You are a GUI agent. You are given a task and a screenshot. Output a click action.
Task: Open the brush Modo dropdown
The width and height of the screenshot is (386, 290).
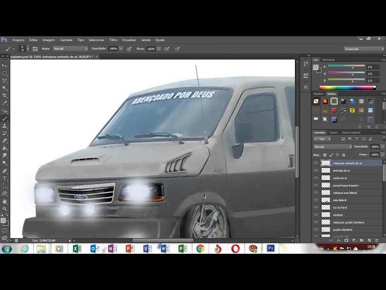coord(70,49)
